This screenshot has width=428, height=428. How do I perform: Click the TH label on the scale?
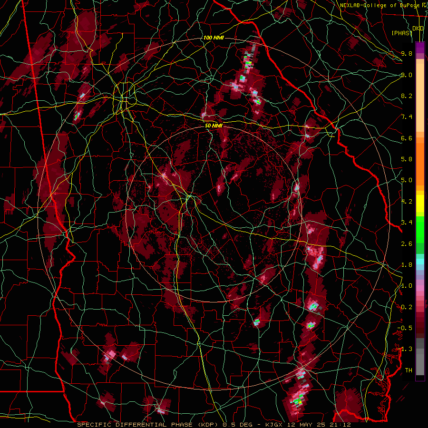pos(409,370)
